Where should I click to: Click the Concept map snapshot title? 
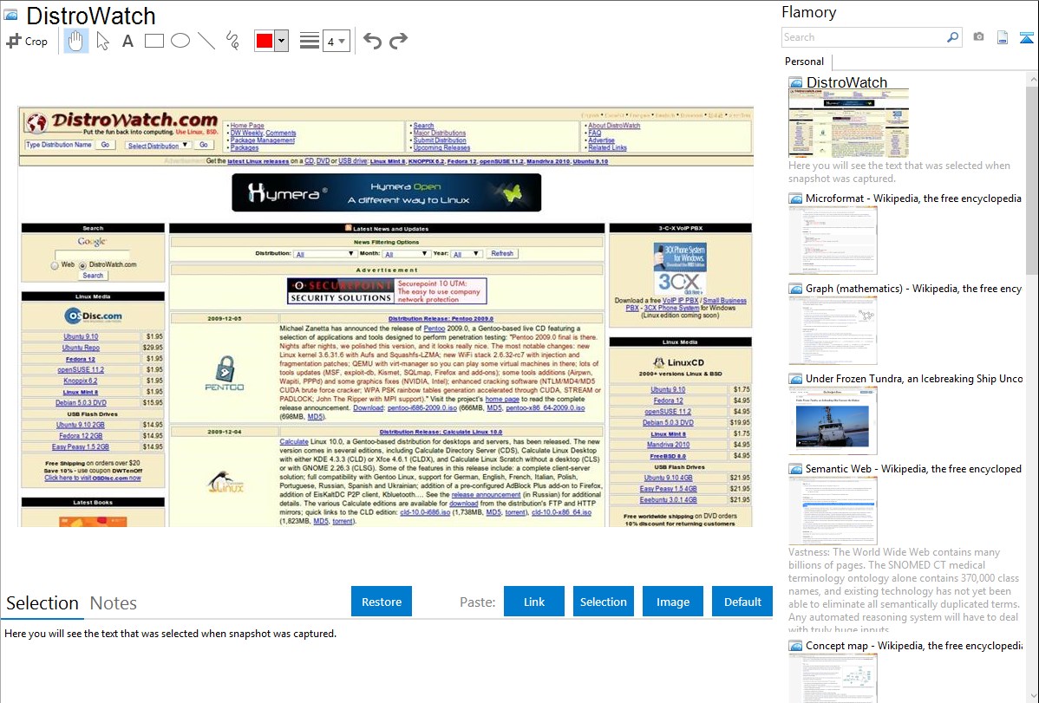pos(914,645)
